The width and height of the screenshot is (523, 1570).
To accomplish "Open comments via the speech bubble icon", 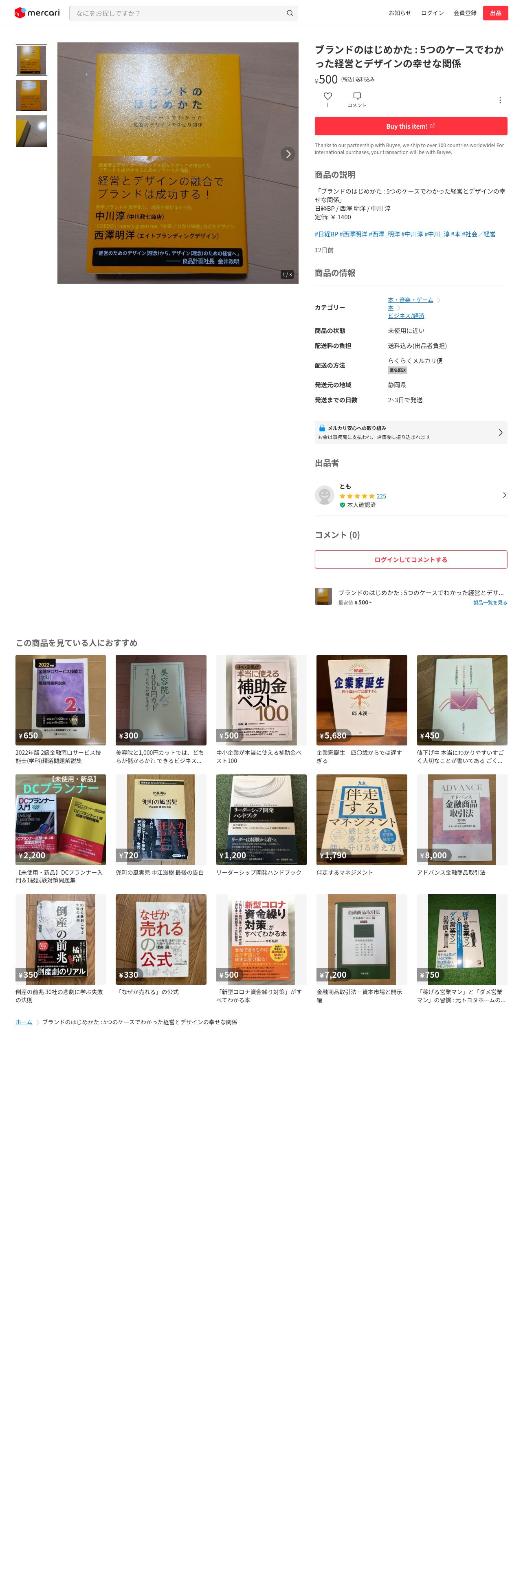I will coord(357,96).
